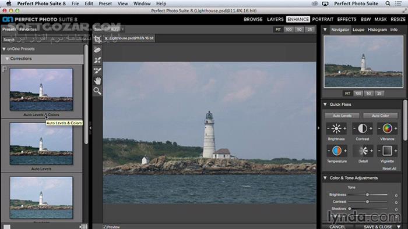Select the Zoom magnifier tool

click(97, 91)
